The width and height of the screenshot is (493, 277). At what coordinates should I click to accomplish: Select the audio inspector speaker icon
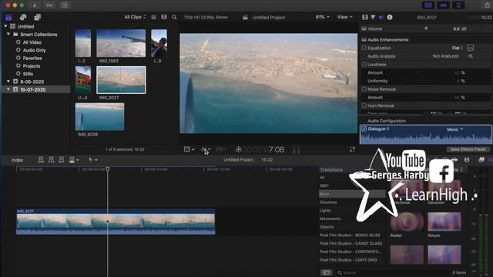click(x=381, y=17)
